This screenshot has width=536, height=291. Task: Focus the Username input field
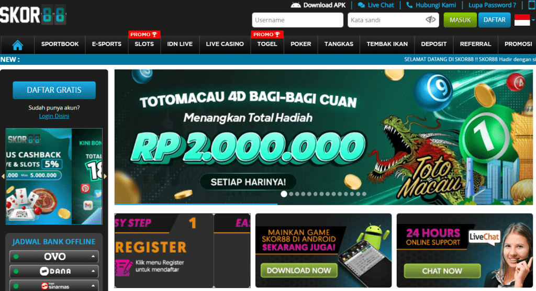click(298, 20)
